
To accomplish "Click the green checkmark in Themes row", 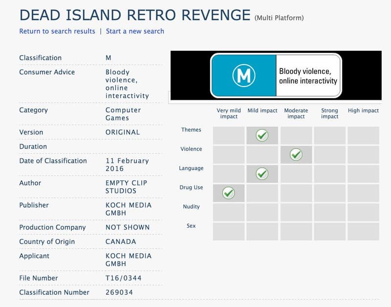I will pos(262,135).
